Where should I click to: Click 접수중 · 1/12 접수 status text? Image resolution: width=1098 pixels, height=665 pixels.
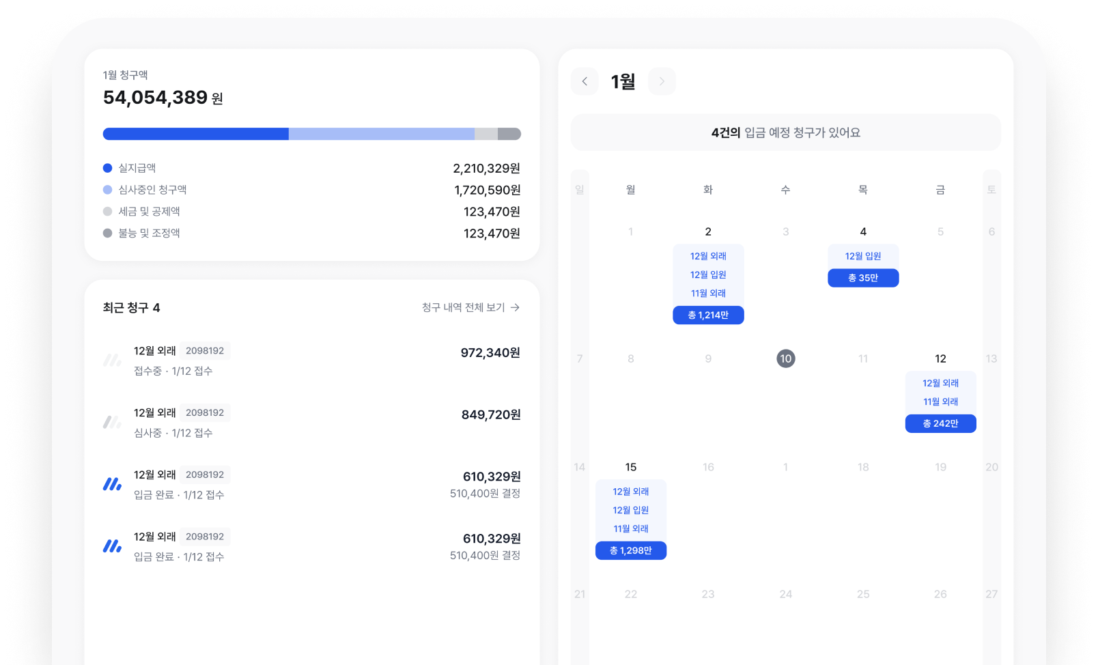point(173,371)
